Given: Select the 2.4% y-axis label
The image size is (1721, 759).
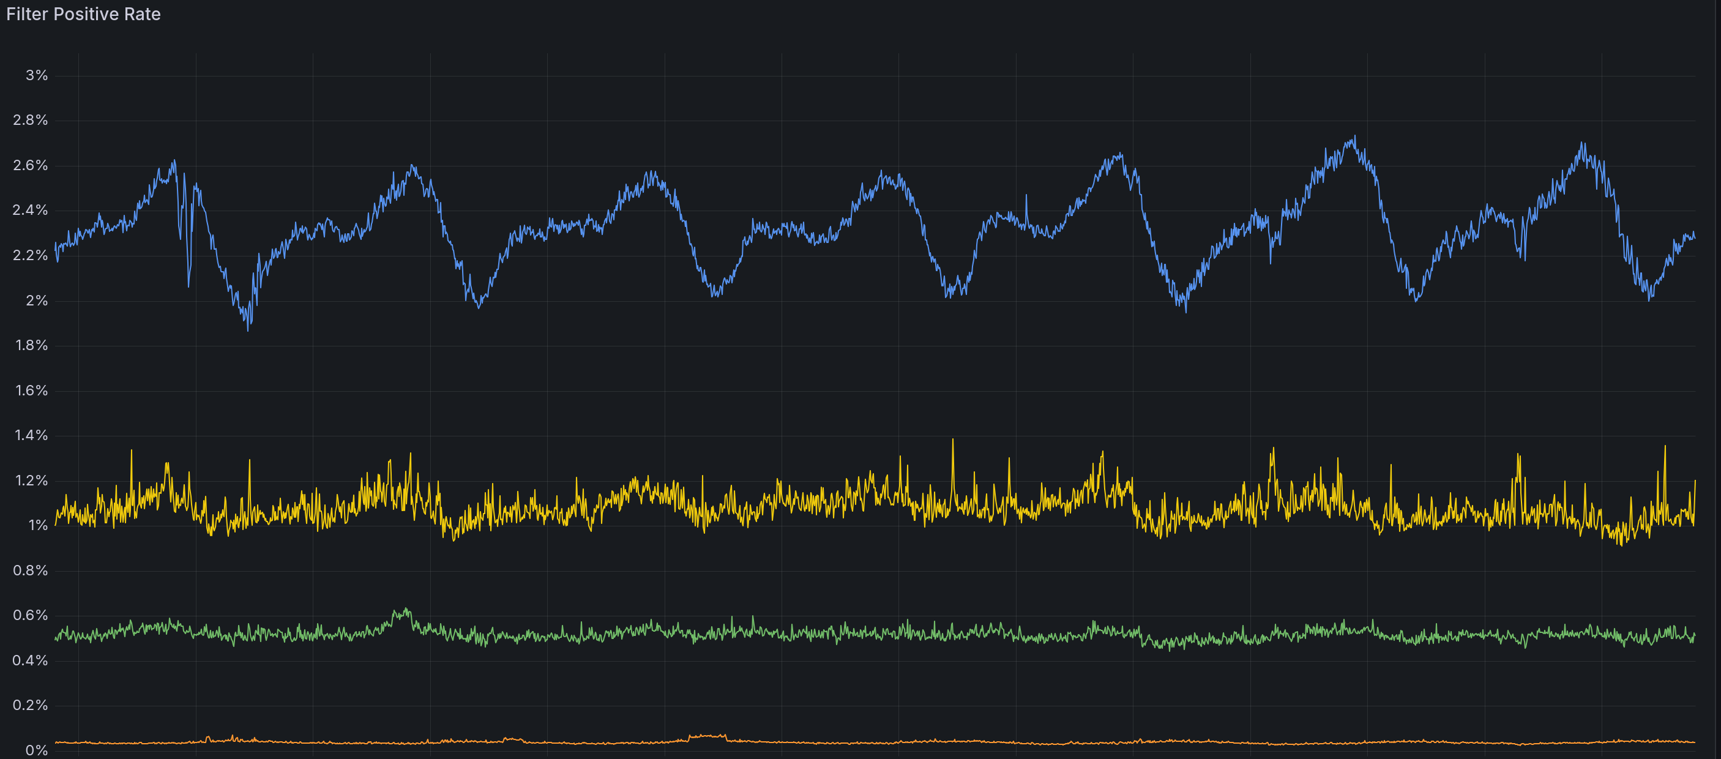Looking at the screenshot, I should 31,211.
